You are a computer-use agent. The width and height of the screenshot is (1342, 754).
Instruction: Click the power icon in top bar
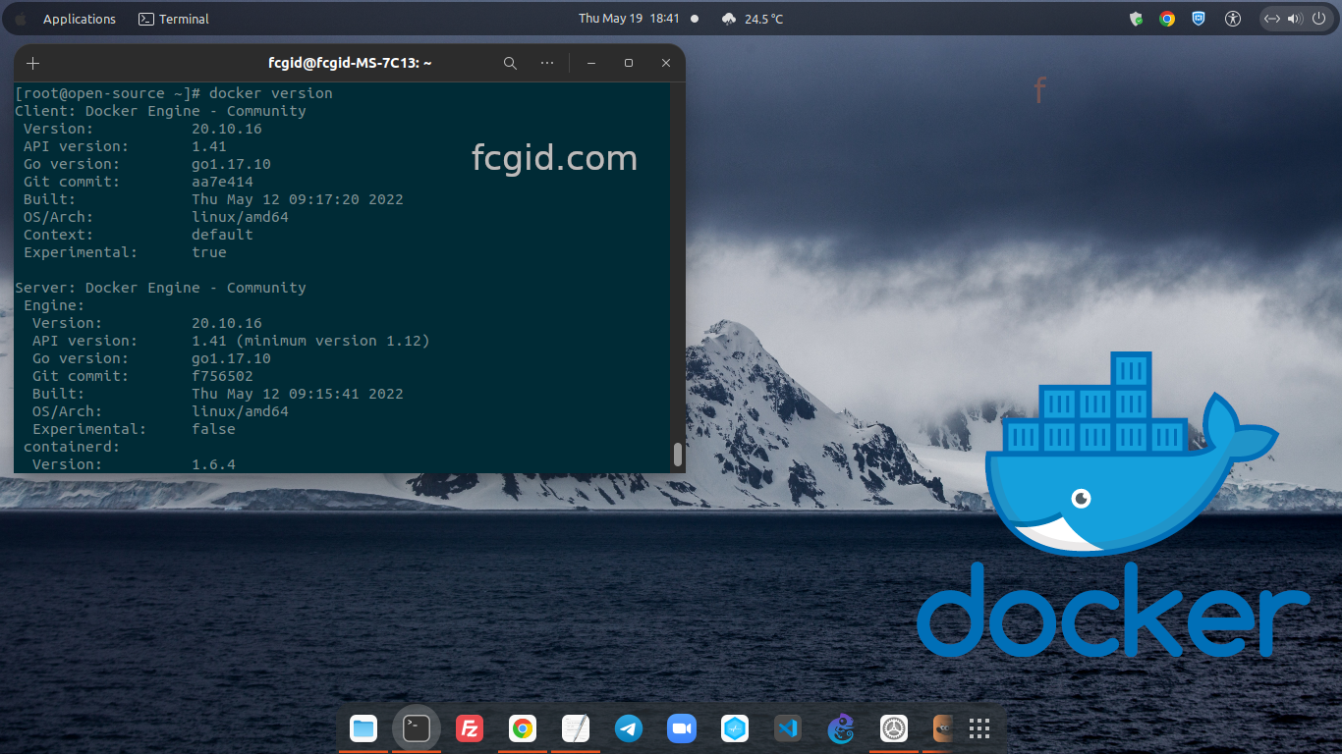(x=1318, y=19)
